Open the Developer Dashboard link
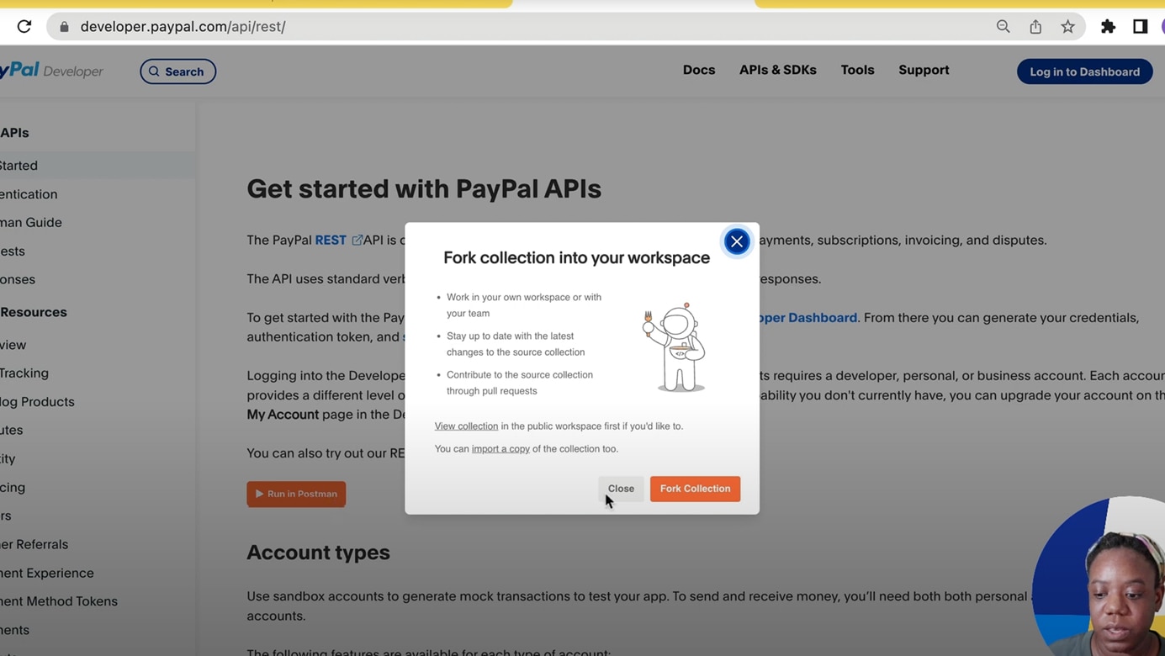 [808, 318]
